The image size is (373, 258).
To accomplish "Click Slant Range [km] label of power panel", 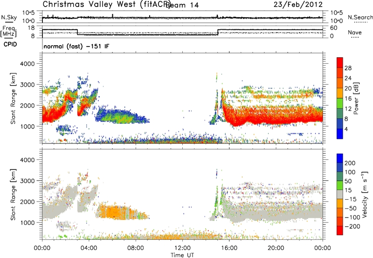I will tap(13, 98).
